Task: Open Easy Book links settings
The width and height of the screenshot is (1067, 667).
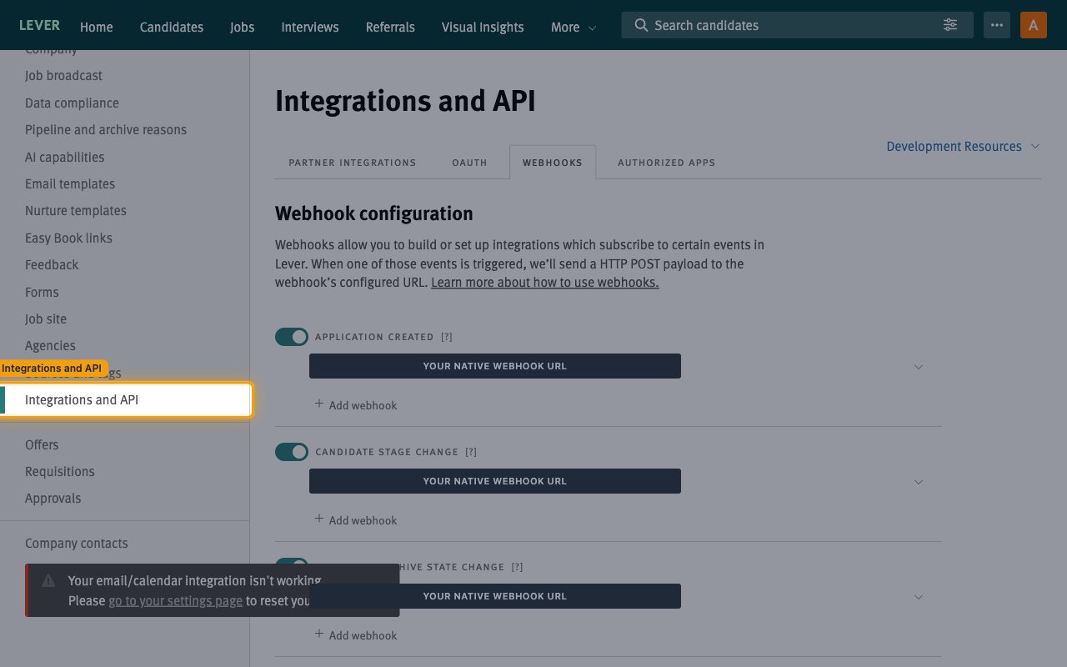Action: [x=68, y=238]
